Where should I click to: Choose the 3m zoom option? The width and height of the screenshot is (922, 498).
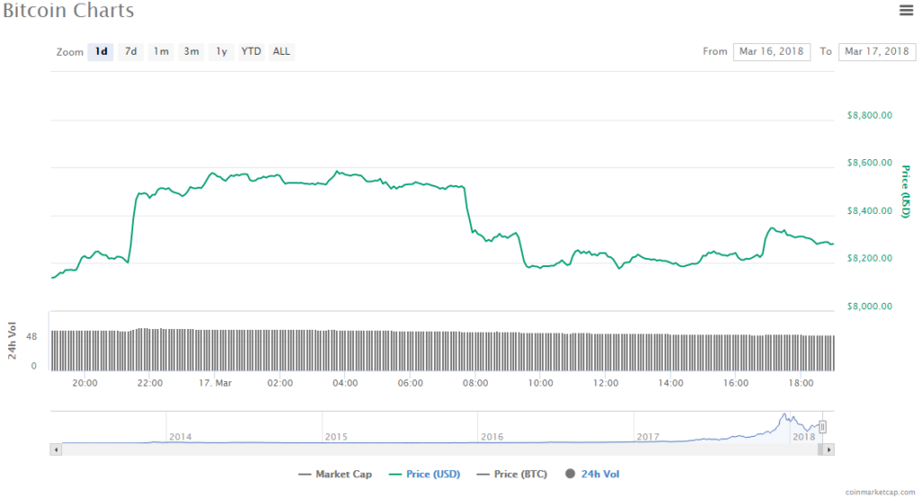click(191, 52)
